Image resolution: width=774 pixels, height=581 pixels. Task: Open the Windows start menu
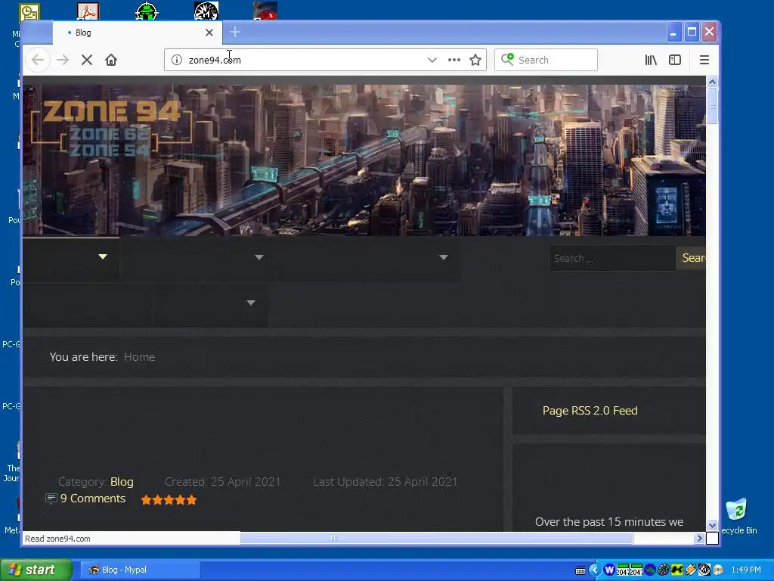pyautogui.click(x=36, y=570)
